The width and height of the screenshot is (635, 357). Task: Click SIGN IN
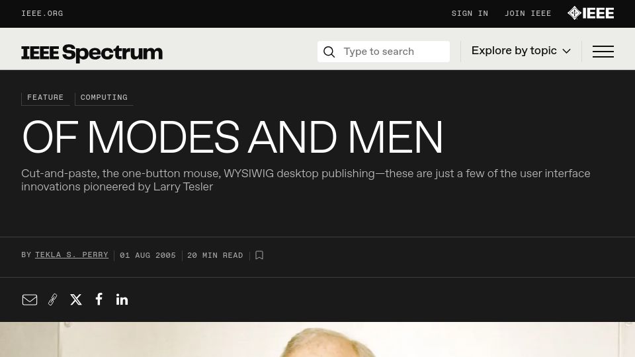click(x=470, y=13)
